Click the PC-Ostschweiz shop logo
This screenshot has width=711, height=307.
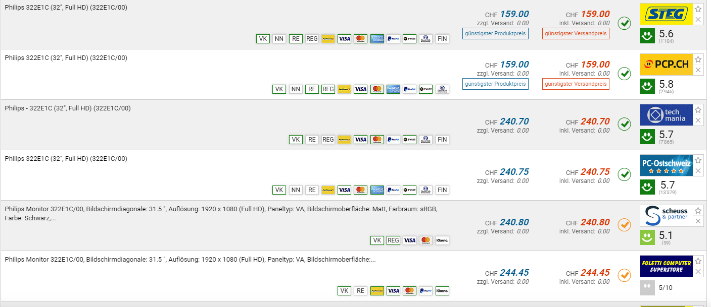[666, 165]
